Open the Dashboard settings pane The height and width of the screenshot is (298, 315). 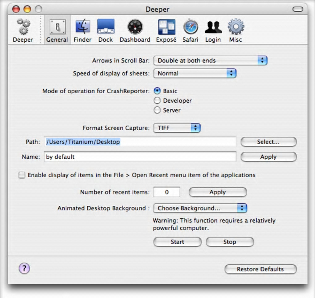tap(135, 30)
